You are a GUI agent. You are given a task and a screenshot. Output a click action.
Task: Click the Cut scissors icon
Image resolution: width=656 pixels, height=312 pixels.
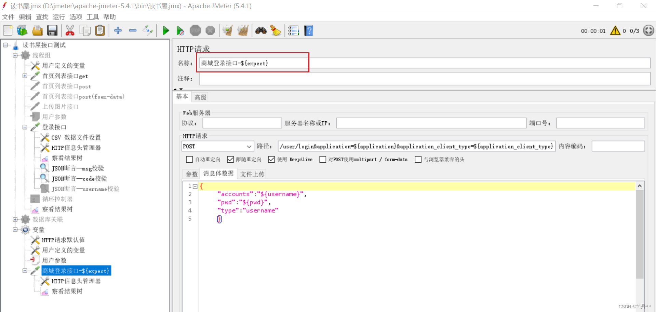tap(70, 31)
